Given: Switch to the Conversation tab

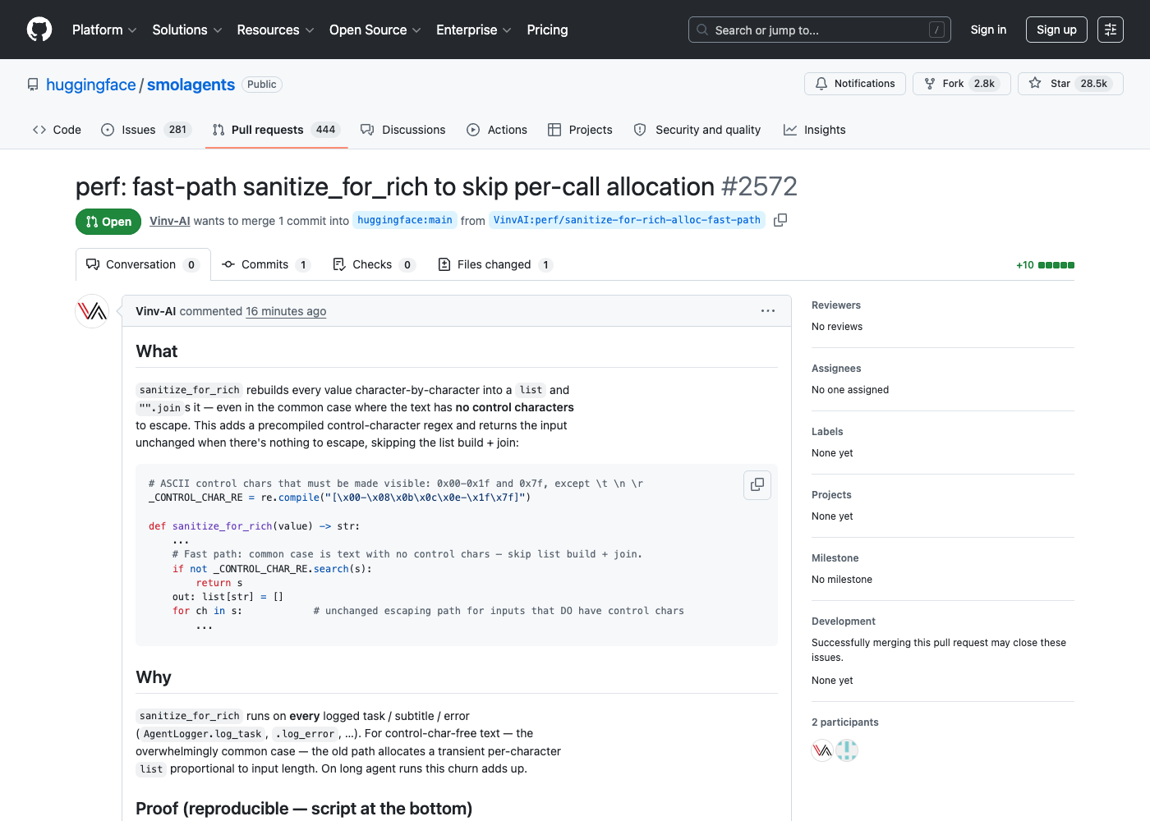Looking at the screenshot, I should click(143, 264).
